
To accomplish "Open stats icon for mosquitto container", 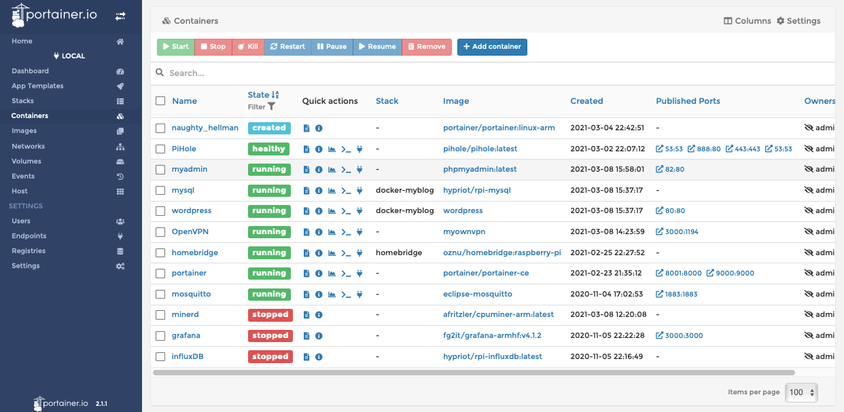I will (x=332, y=295).
